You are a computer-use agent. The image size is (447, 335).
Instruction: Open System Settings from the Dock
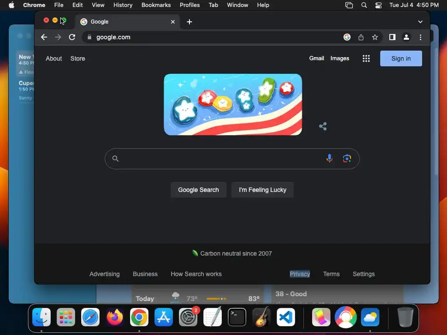click(x=188, y=317)
